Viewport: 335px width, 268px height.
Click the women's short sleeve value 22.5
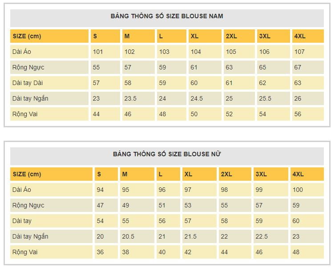click(262, 236)
